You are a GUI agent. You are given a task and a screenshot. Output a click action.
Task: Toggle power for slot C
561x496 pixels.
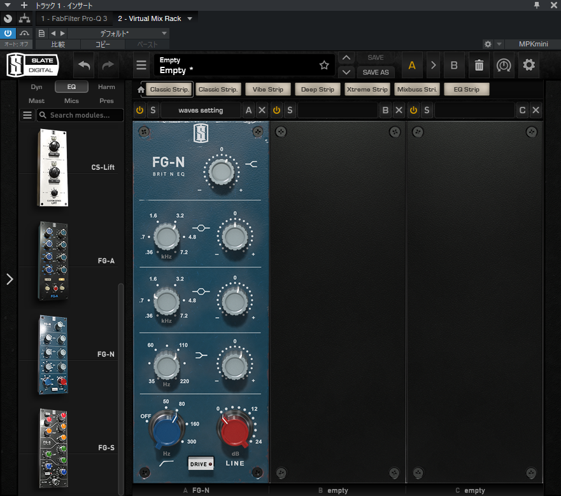413,110
